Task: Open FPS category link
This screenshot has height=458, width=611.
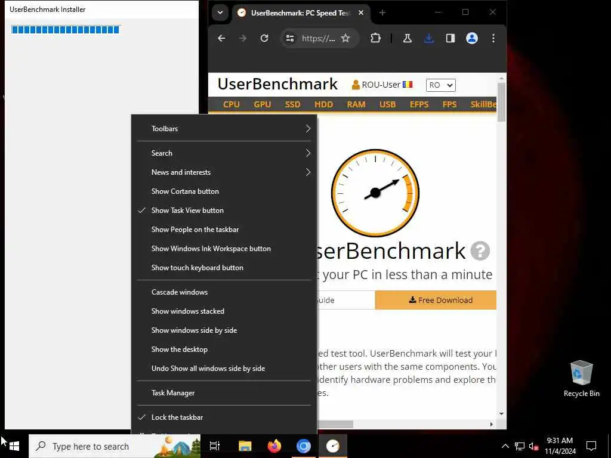Action: (x=450, y=104)
